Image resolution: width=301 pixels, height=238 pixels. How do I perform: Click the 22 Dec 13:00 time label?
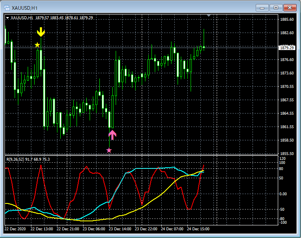click(43, 229)
